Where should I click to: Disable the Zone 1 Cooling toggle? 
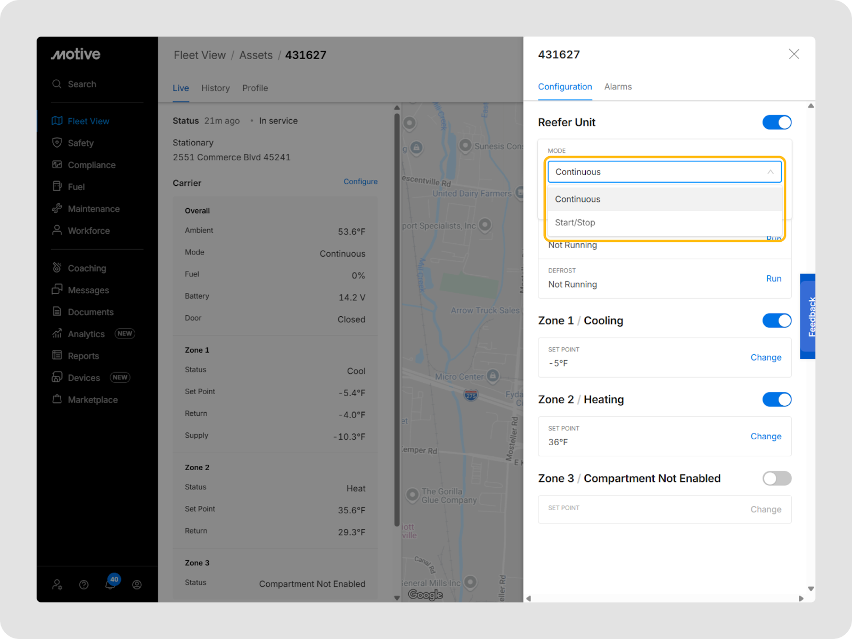click(x=776, y=321)
